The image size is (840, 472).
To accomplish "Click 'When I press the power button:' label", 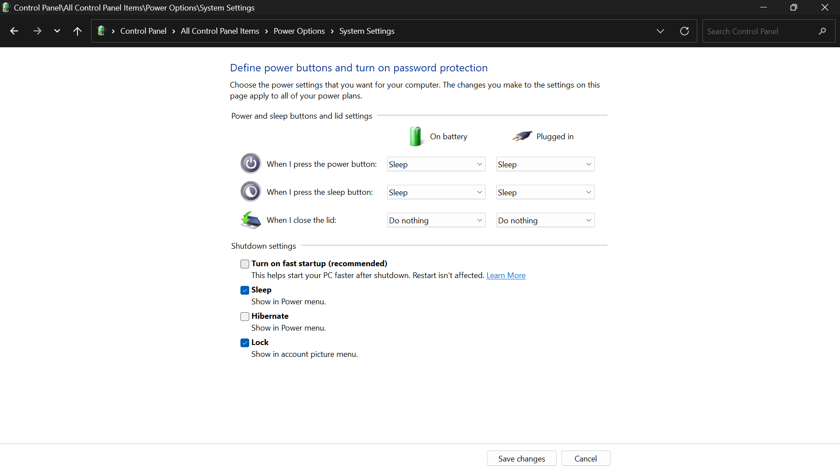I will click(321, 164).
